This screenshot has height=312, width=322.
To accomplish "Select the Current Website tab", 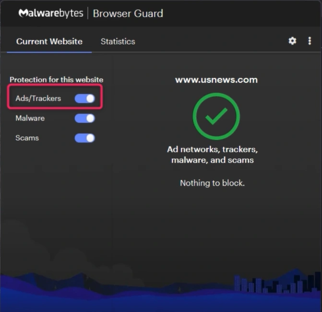I will (49, 41).
